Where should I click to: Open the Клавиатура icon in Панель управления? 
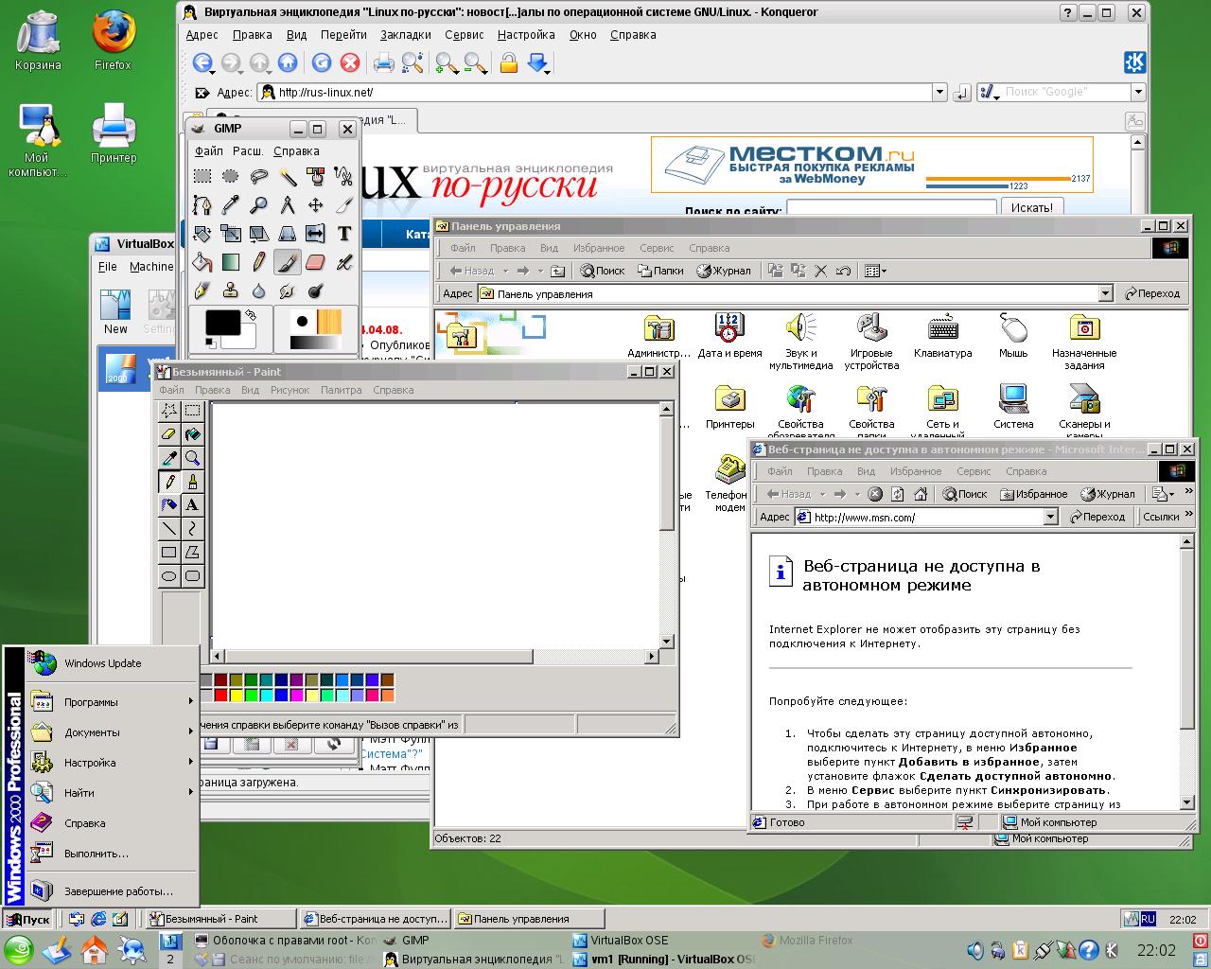click(942, 335)
